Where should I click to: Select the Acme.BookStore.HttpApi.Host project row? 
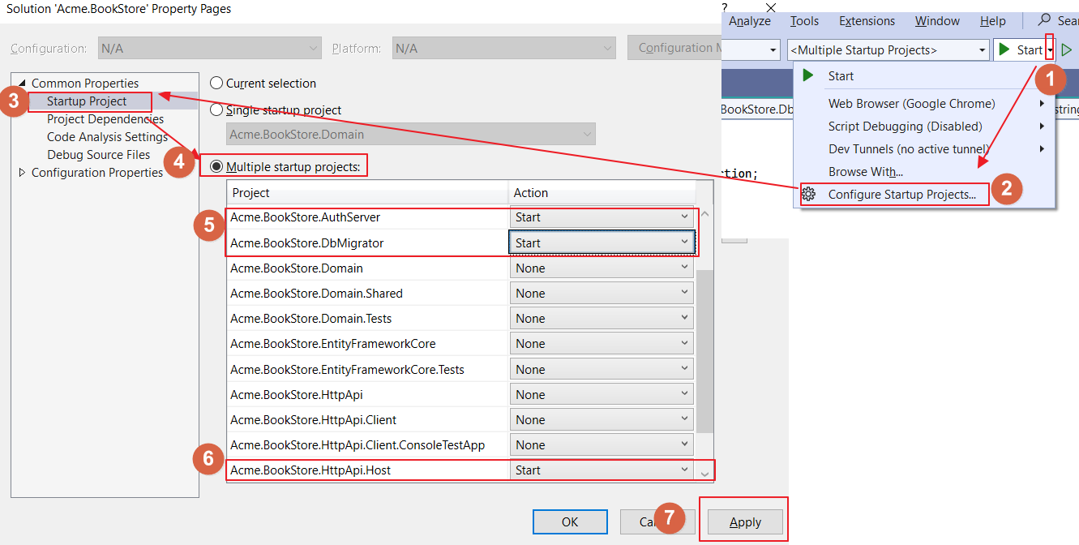pyautogui.click(x=368, y=470)
